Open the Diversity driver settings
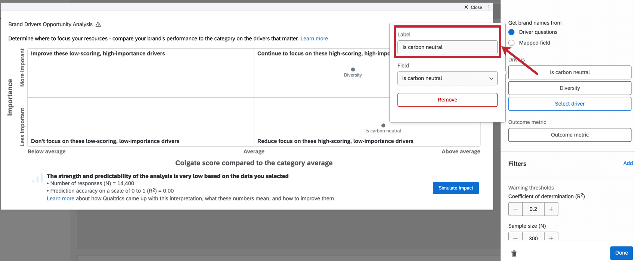Image resolution: width=635 pixels, height=261 pixels. pyautogui.click(x=570, y=88)
